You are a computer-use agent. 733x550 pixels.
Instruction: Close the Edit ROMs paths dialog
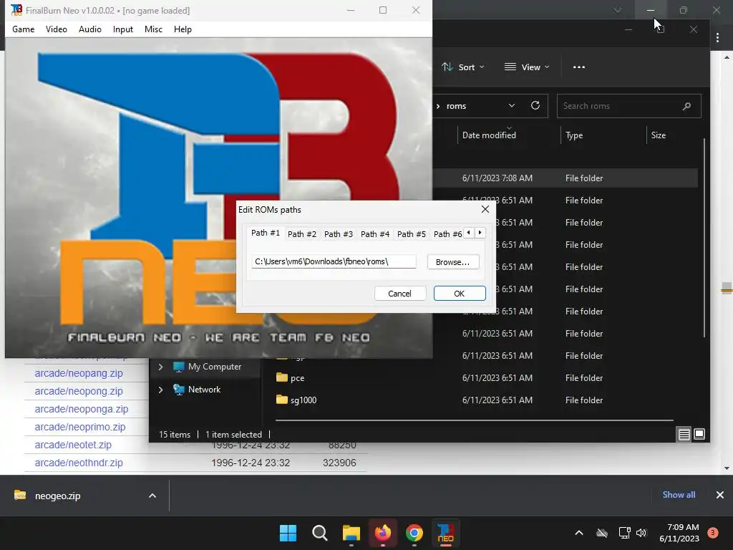[485, 209]
